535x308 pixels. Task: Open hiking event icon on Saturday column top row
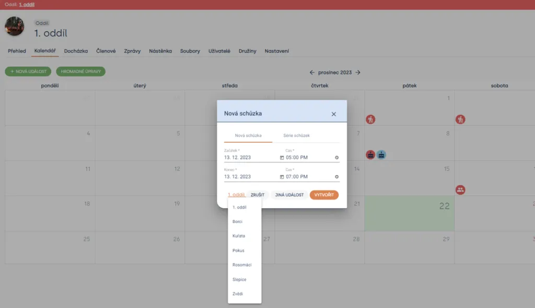460,119
